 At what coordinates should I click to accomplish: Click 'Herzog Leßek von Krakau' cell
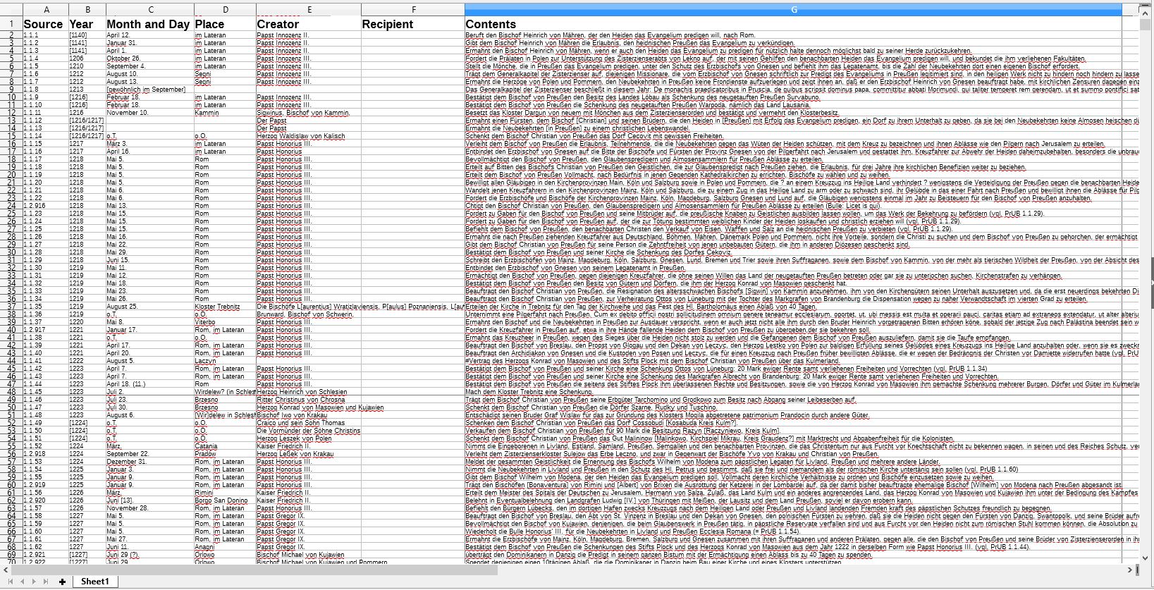pos(309,454)
